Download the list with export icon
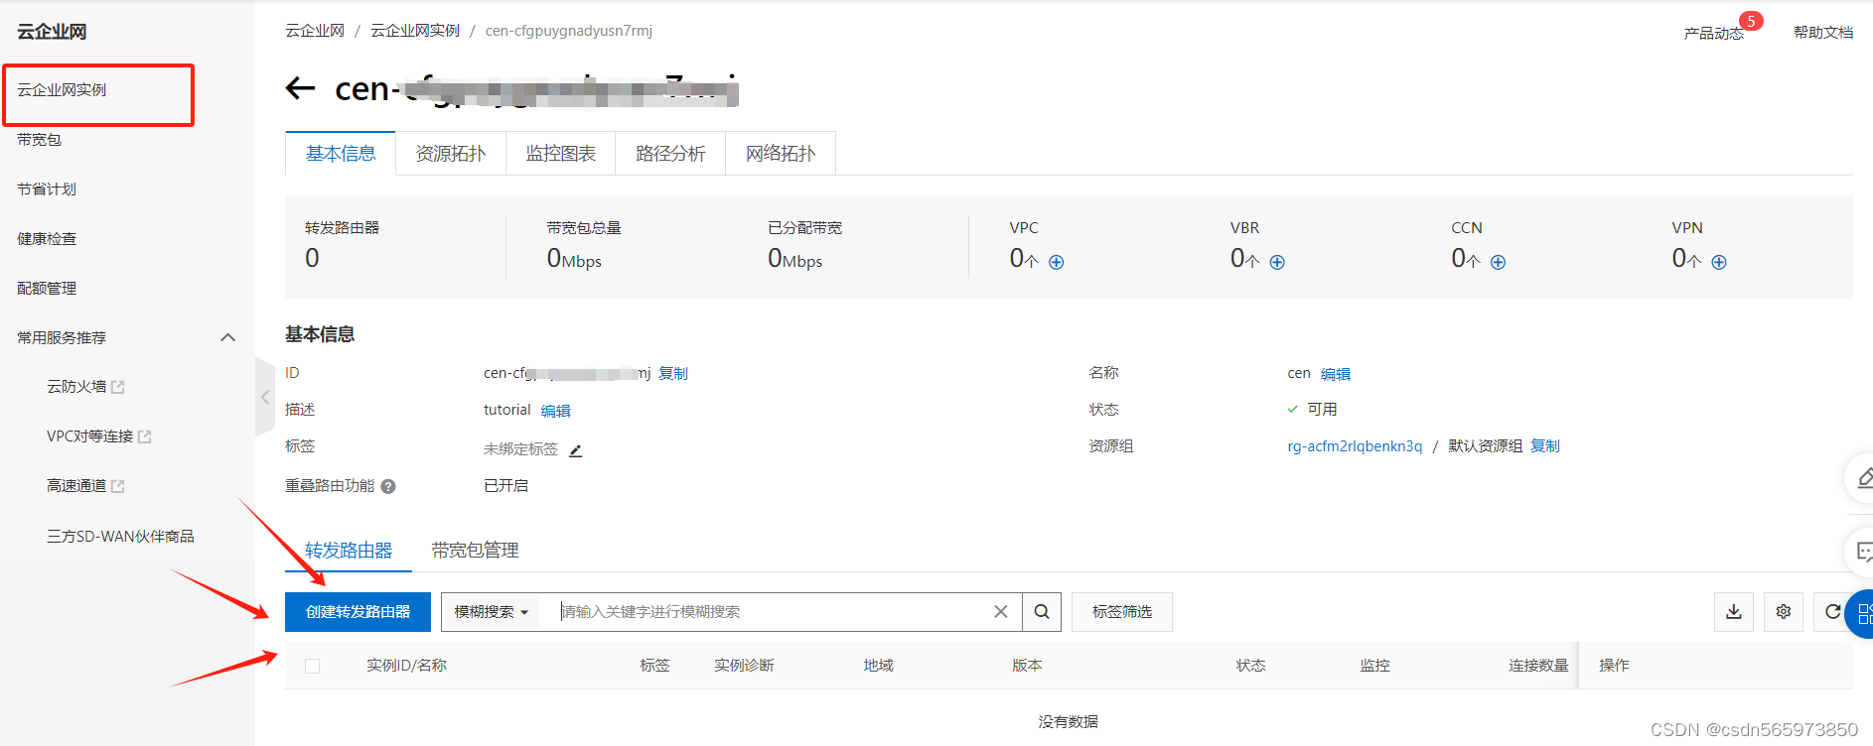Screen dimensions: 1873x746 [x=1734, y=612]
